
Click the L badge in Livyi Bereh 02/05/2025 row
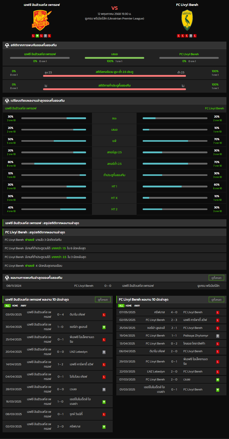coord(218,320)
